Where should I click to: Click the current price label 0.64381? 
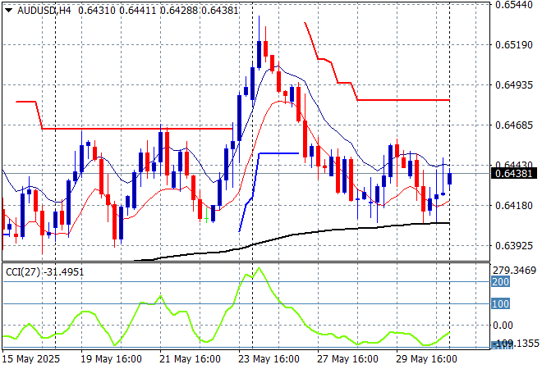(516, 173)
